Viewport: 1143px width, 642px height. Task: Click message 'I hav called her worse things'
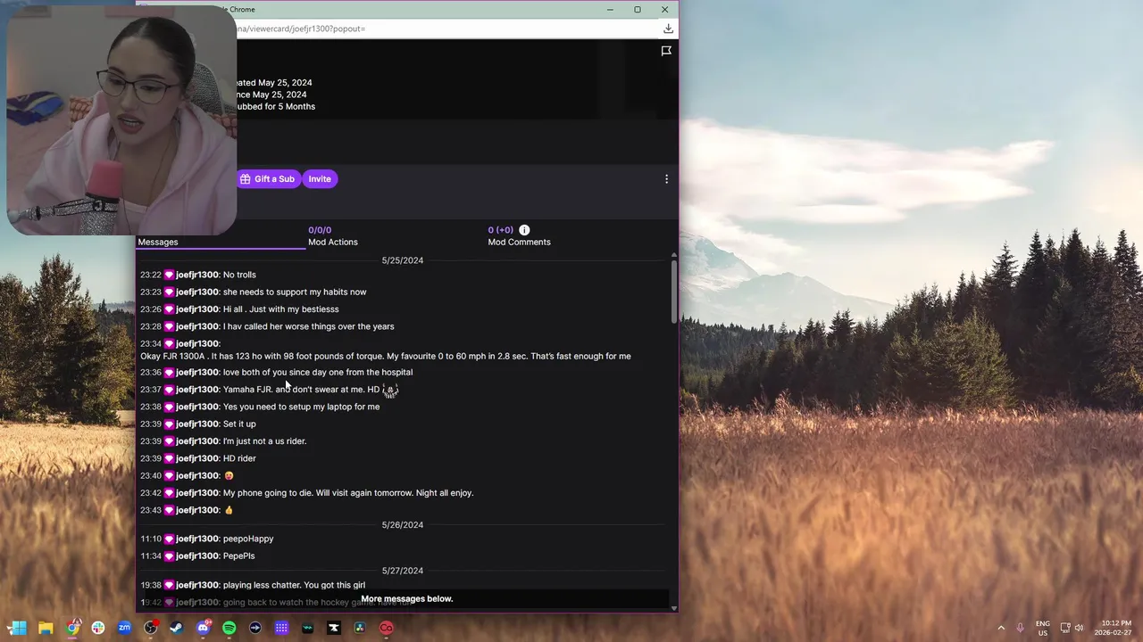308,326
